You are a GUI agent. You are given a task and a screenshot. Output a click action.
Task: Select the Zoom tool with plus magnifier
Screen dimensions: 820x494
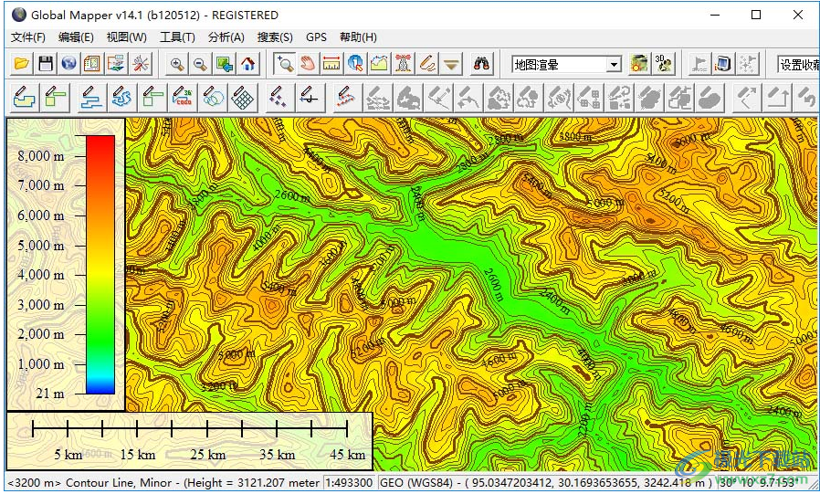pos(285,64)
